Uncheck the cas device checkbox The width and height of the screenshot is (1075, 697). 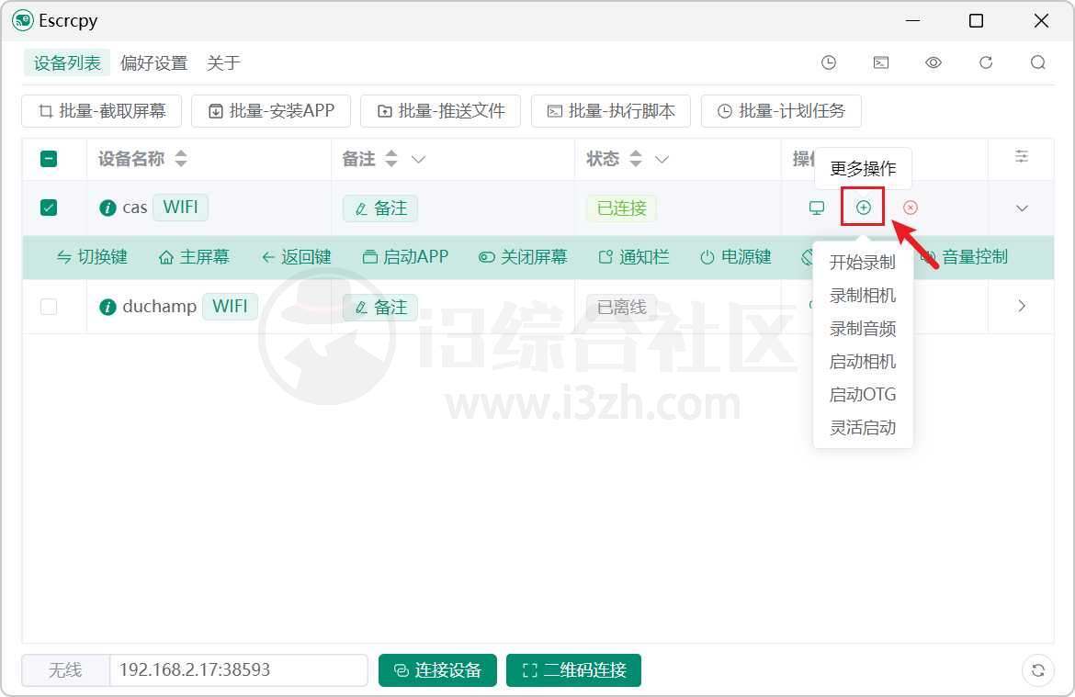point(49,208)
